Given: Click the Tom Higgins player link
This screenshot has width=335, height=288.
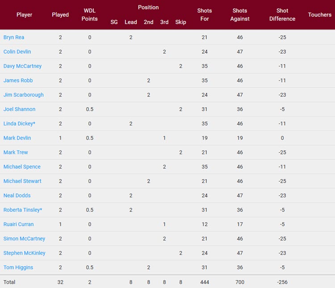Looking at the screenshot, I should [18, 267].
